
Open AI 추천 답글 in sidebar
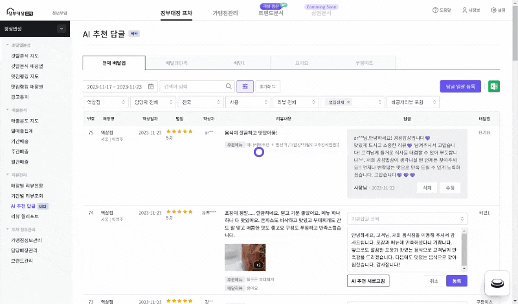pos(23,206)
